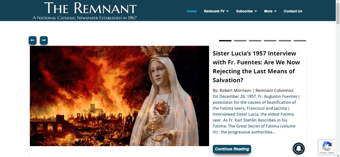Jump to the third slide indicator
The width and height of the screenshot is (340, 157).
pyautogui.click(x=255, y=41)
